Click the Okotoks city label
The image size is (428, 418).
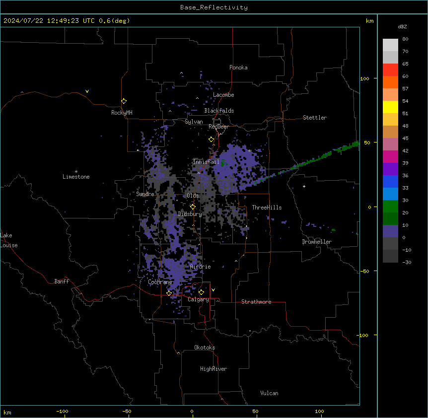205,348
